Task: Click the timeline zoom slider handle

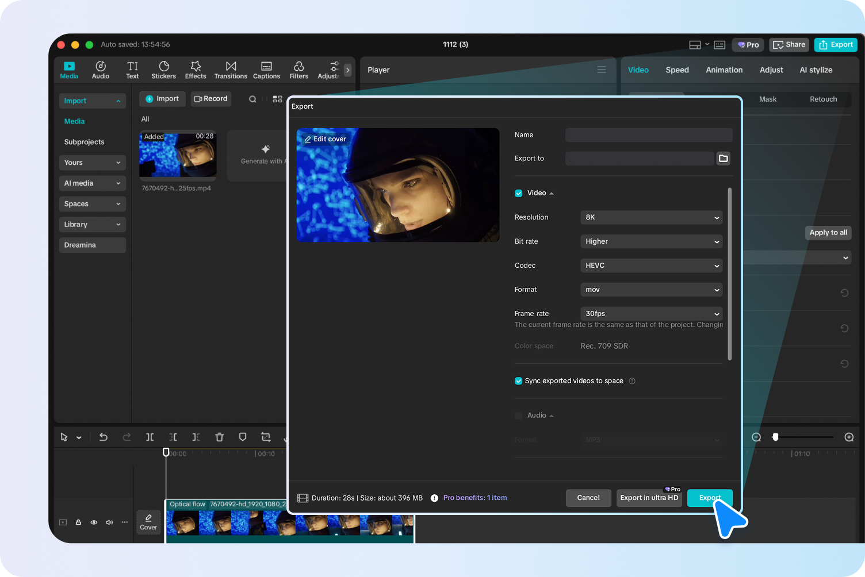Action: (775, 437)
